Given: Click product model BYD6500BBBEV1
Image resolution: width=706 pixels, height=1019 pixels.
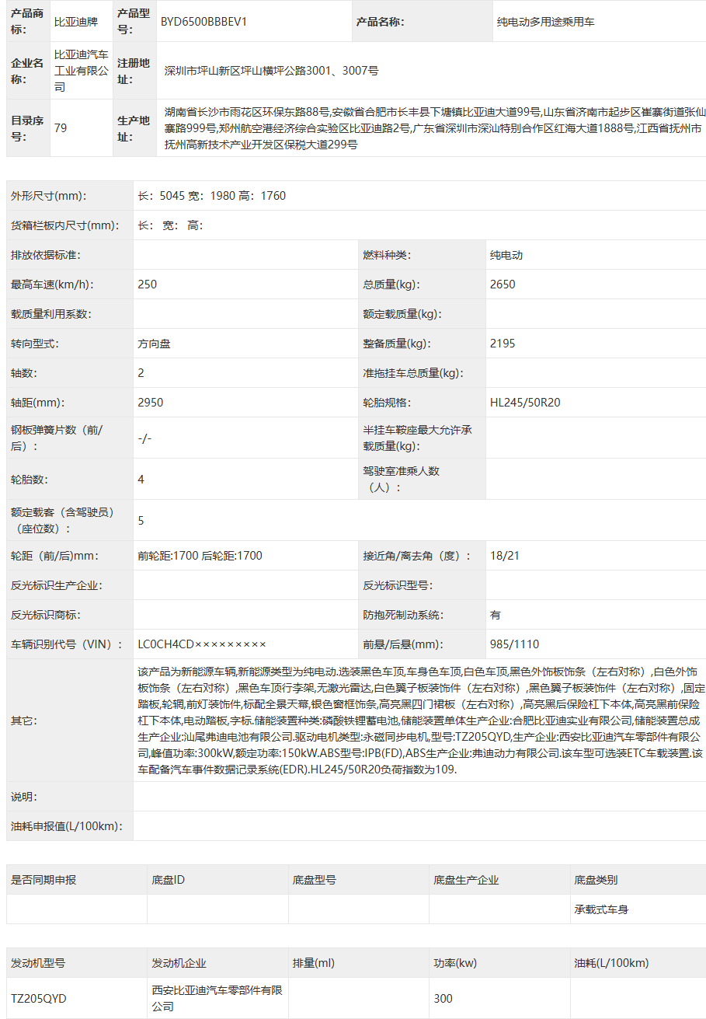Looking at the screenshot, I should click(x=203, y=22).
